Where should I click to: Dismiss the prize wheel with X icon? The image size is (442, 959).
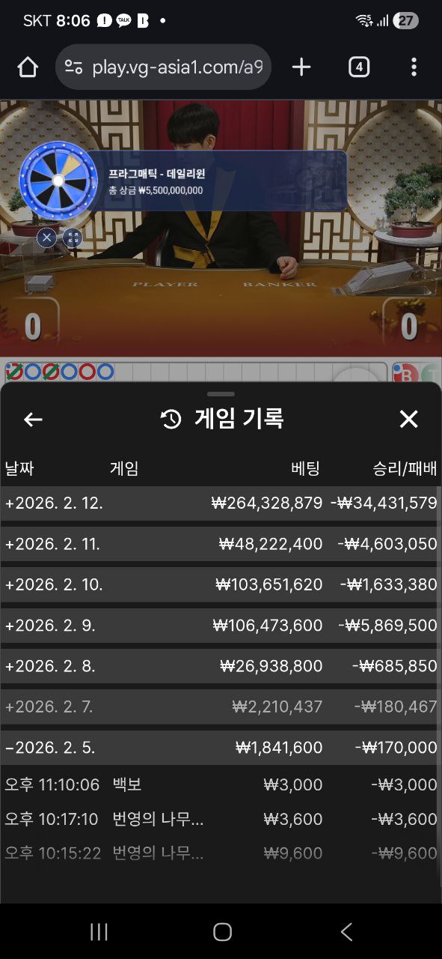coord(46,238)
